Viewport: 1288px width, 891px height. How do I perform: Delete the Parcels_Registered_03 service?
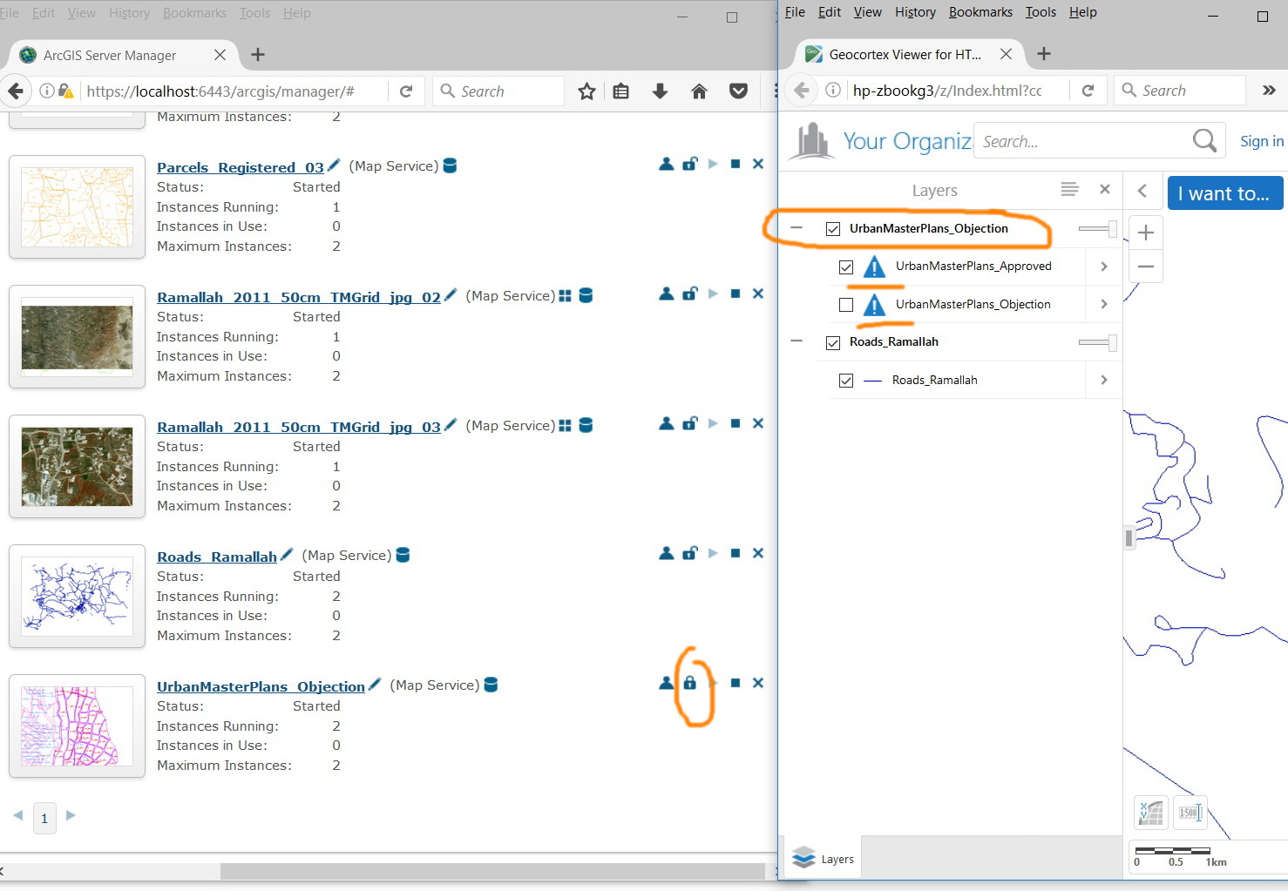click(758, 164)
